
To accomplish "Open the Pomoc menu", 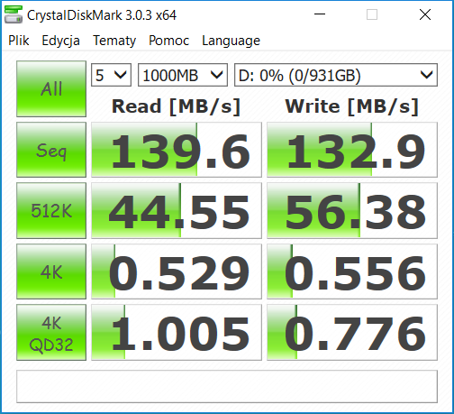I will coord(168,41).
